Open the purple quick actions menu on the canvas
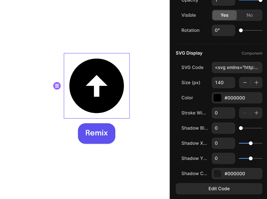This screenshot has width=267, height=199. coord(57,86)
